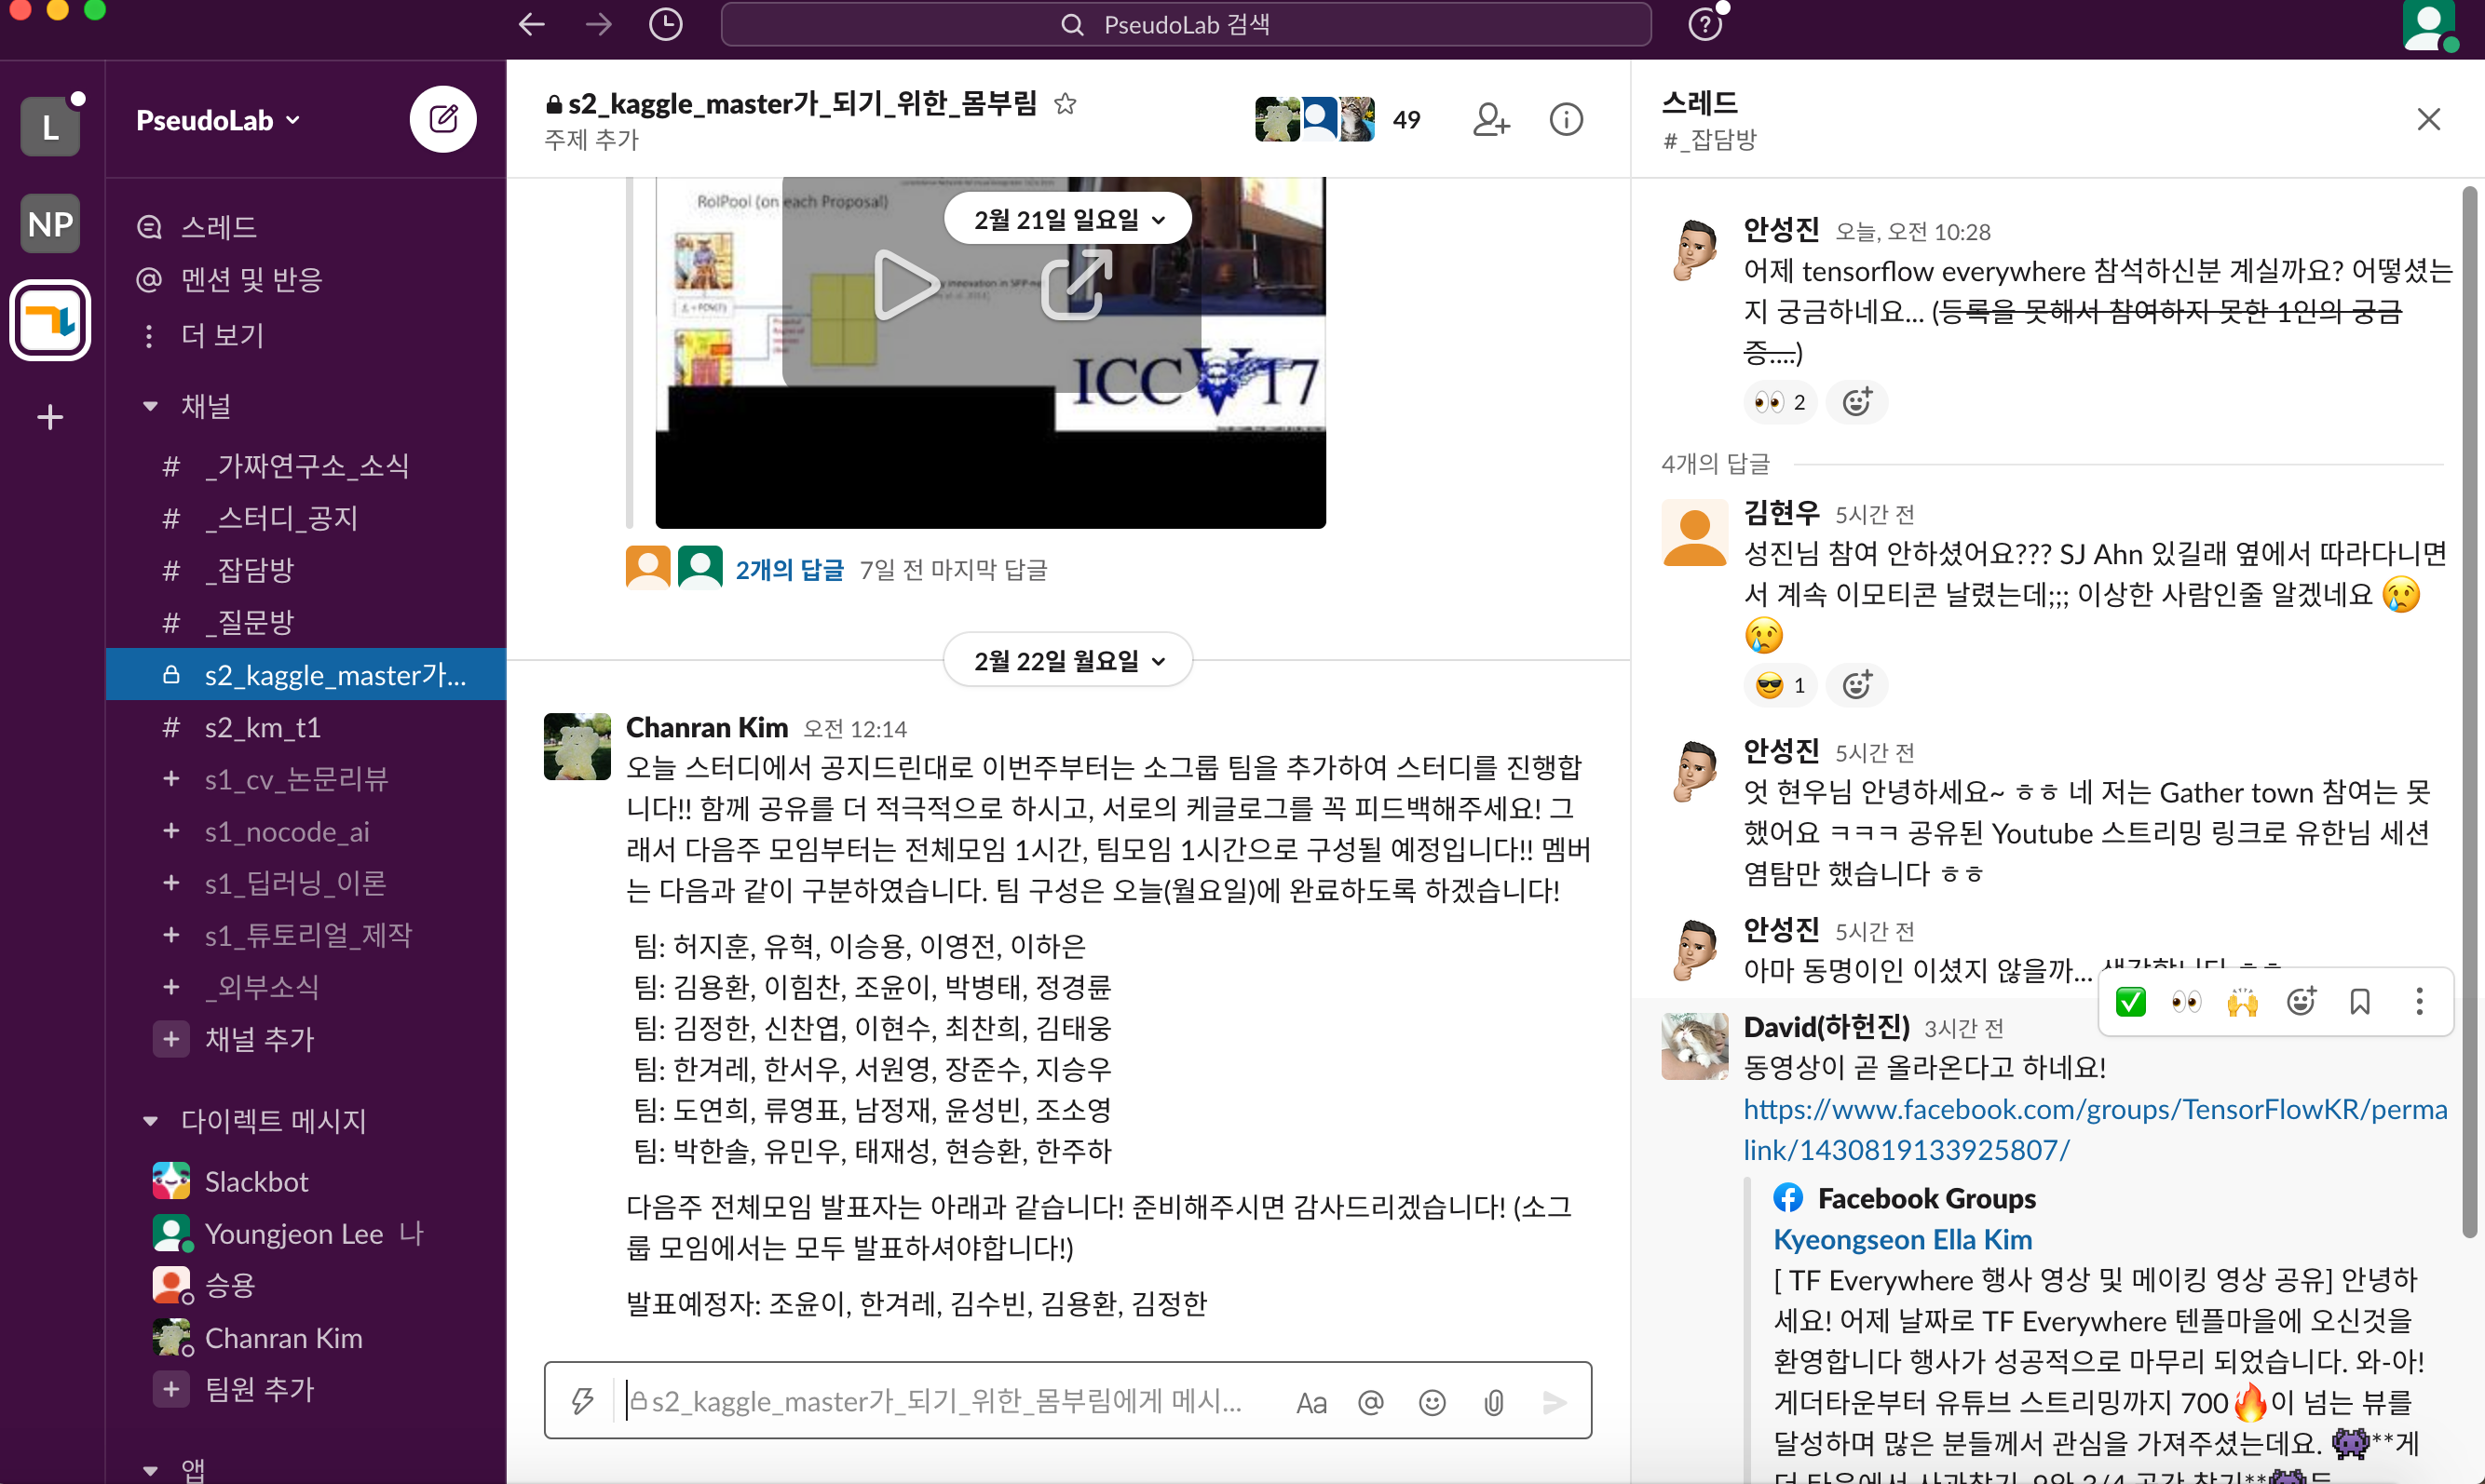Open channel details info icon

click(1566, 119)
